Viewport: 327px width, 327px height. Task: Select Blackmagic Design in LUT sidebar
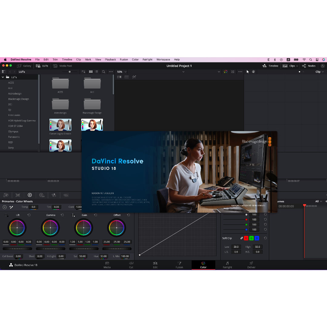click(18, 99)
